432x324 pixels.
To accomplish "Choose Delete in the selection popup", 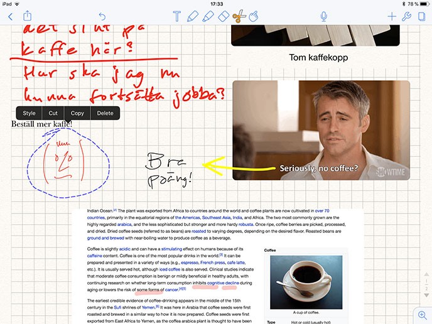I will point(105,113).
